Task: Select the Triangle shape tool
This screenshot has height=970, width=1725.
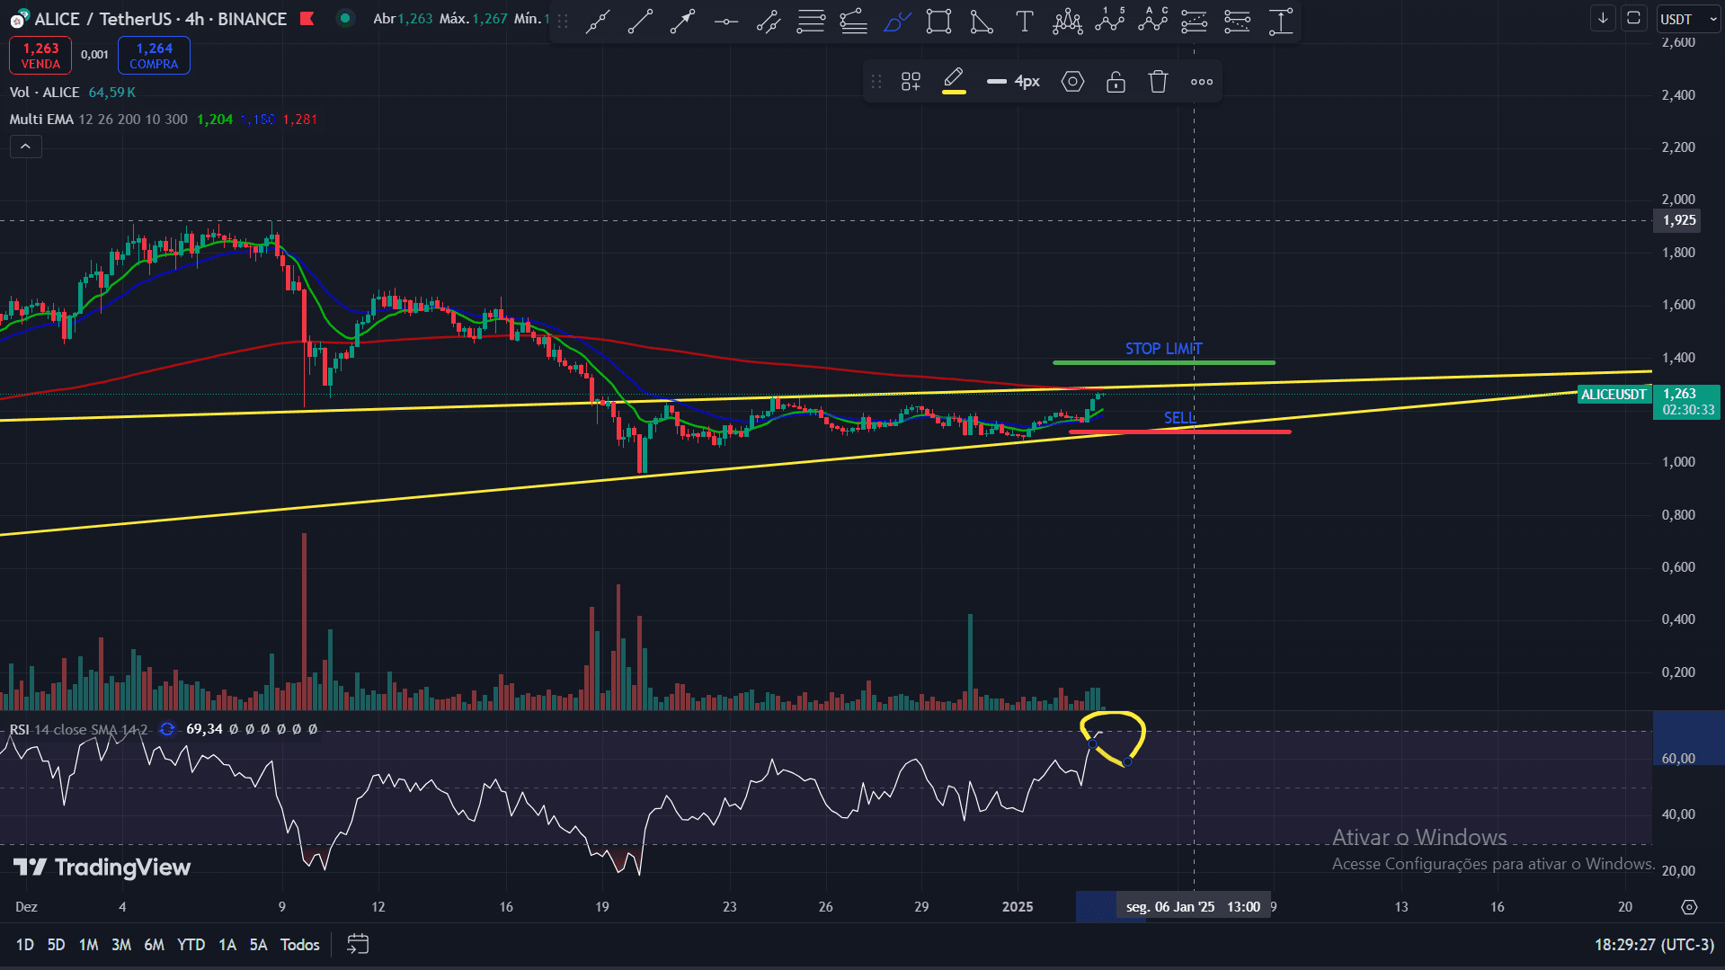Action: (982, 21)
